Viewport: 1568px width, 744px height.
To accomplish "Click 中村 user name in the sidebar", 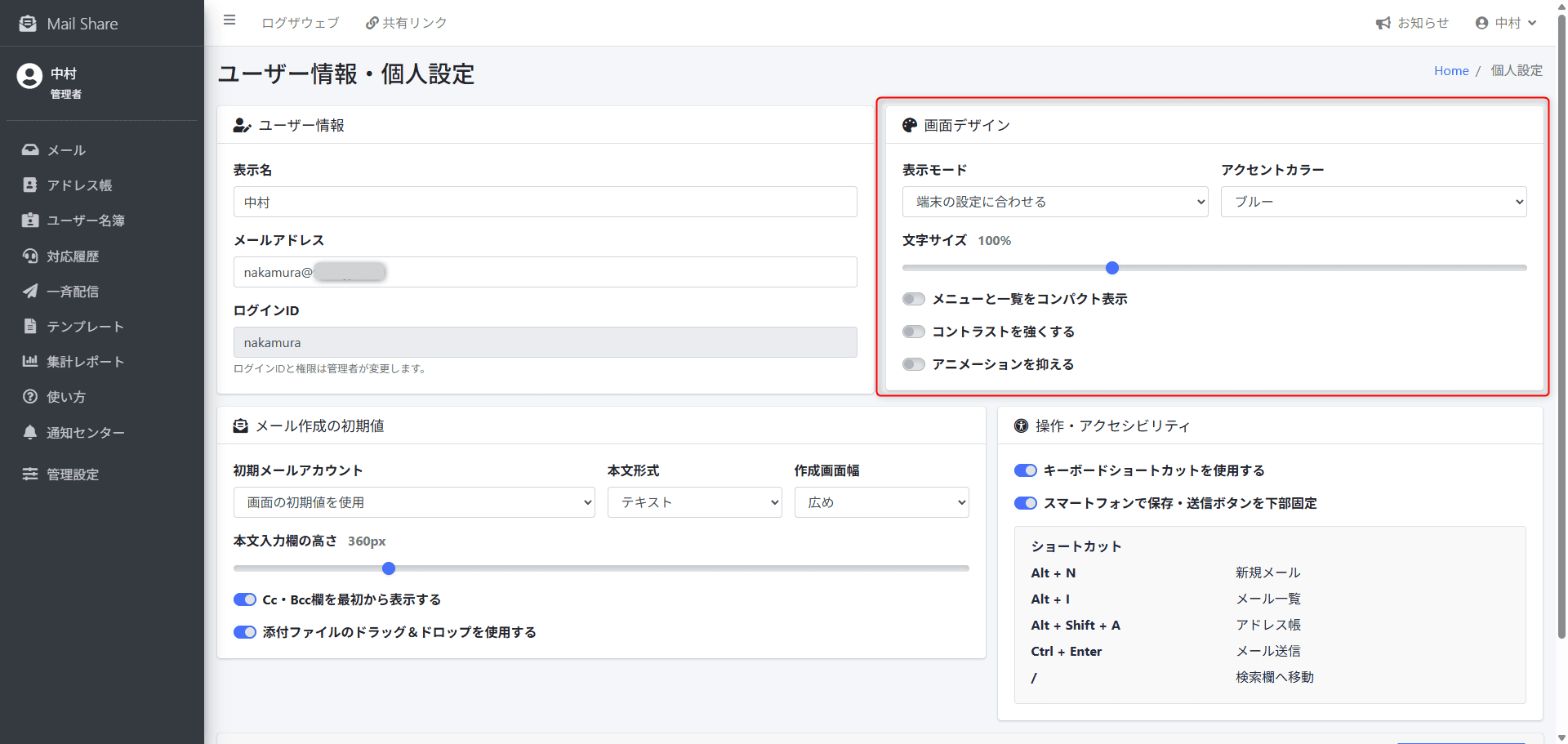I will coord(64,74).
